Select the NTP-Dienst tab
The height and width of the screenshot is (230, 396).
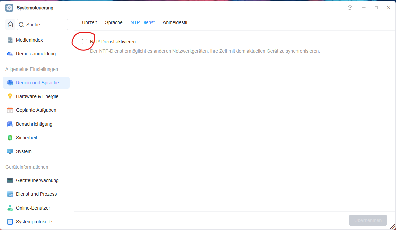143,22
